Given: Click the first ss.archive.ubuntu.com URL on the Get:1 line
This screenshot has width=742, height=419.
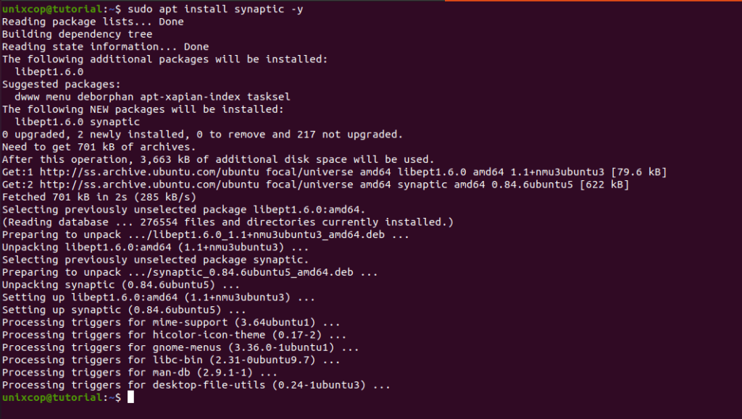Looking at the screenshot, I should point(149,172).
